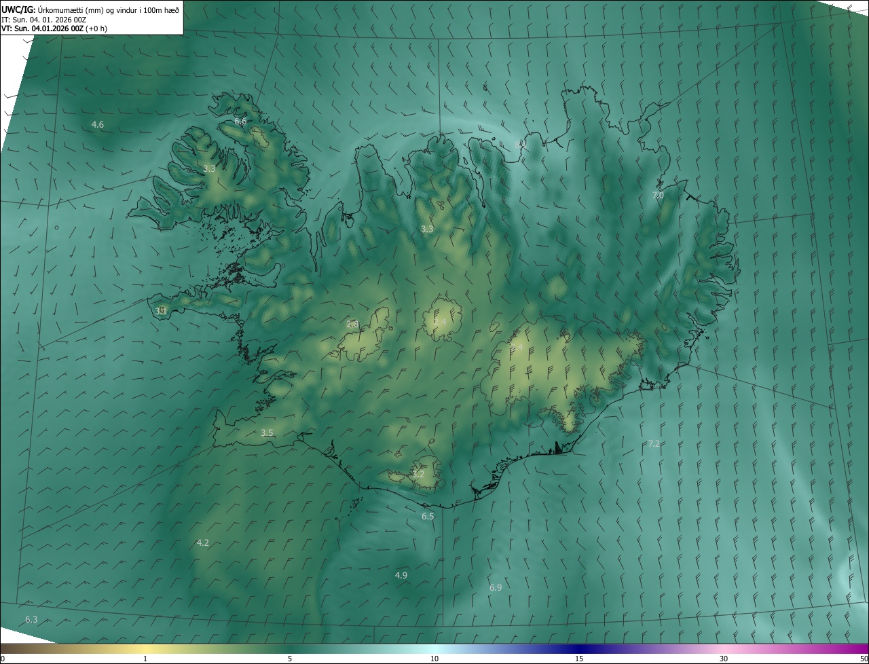Click the 3.1 value on the map
869x664 pixels.
point(161,311)
